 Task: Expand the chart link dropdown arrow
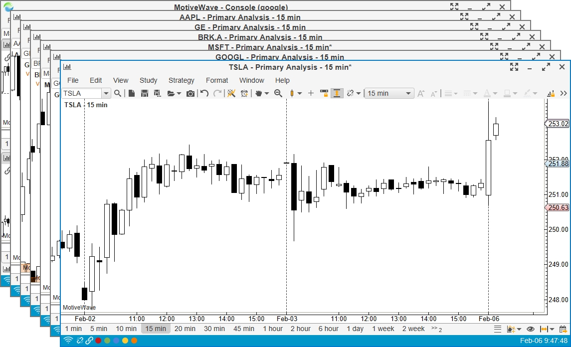(359, 94)
